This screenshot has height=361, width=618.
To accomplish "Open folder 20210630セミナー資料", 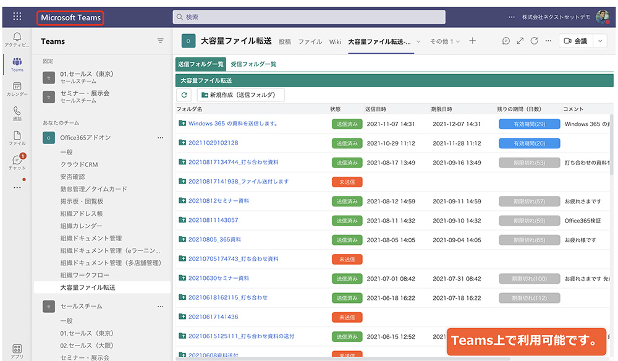I will click(219, 278).
